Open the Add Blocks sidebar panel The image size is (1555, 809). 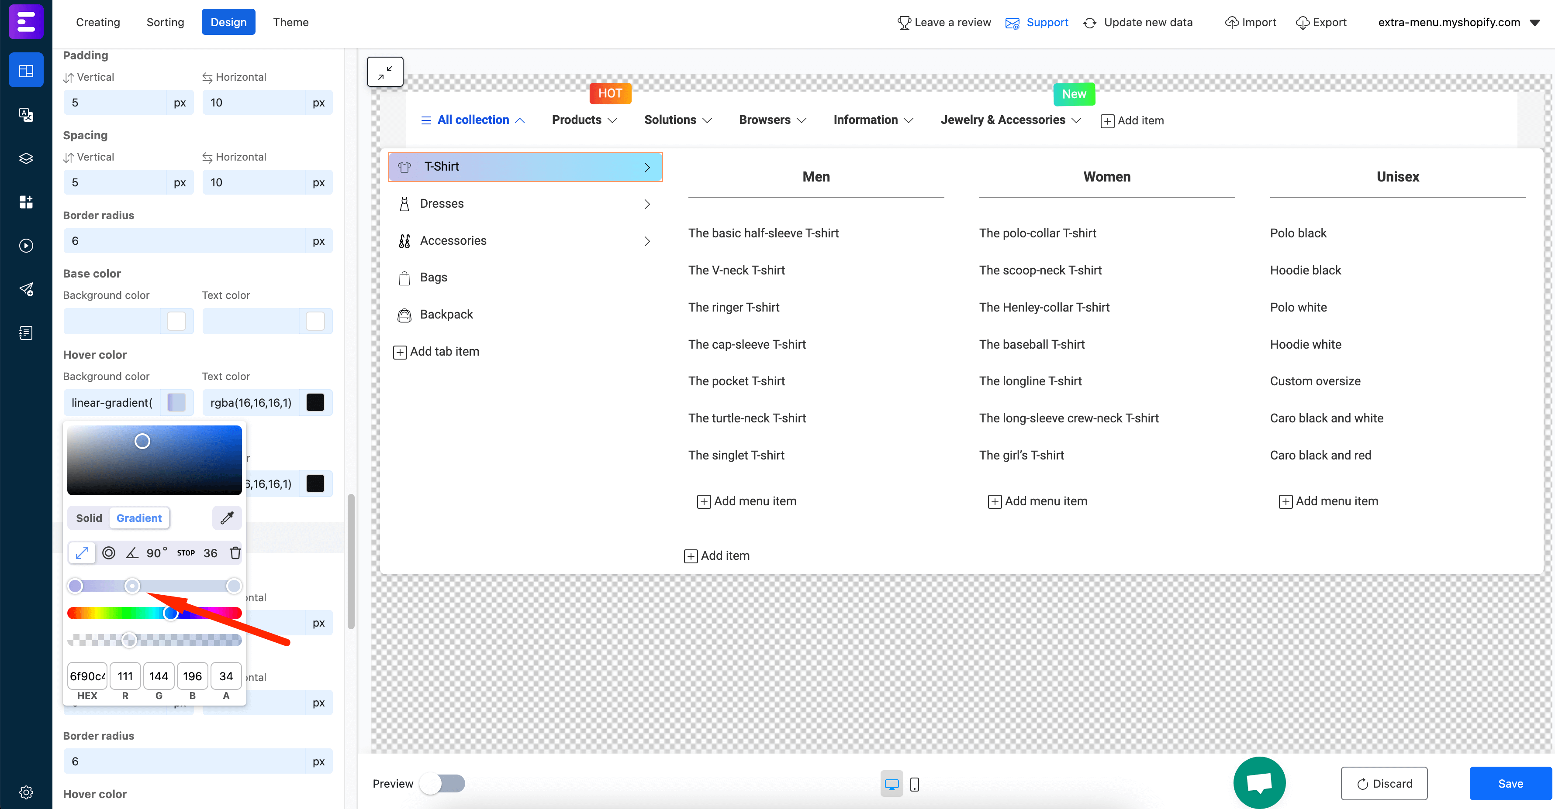[x=26, y=202]
